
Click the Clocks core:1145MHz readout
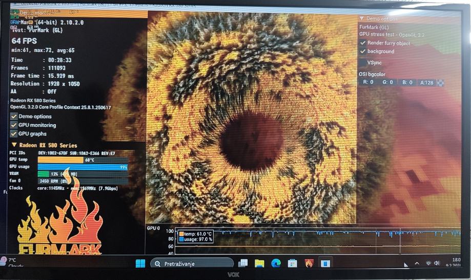pos(77,188)
